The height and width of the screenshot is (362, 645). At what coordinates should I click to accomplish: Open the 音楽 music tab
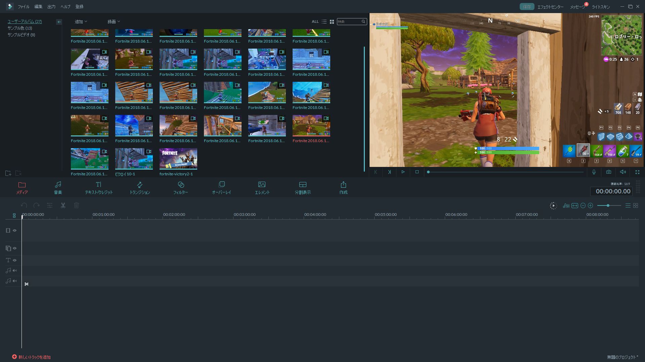(x=58, y=188)
